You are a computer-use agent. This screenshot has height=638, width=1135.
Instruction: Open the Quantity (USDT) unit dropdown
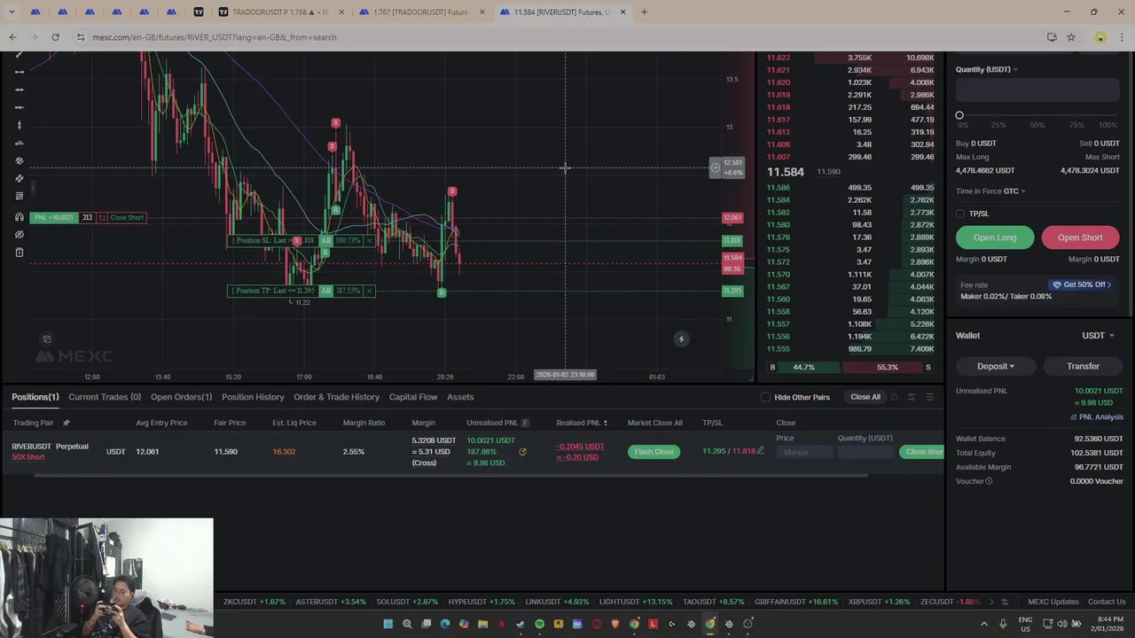[987, 69]
